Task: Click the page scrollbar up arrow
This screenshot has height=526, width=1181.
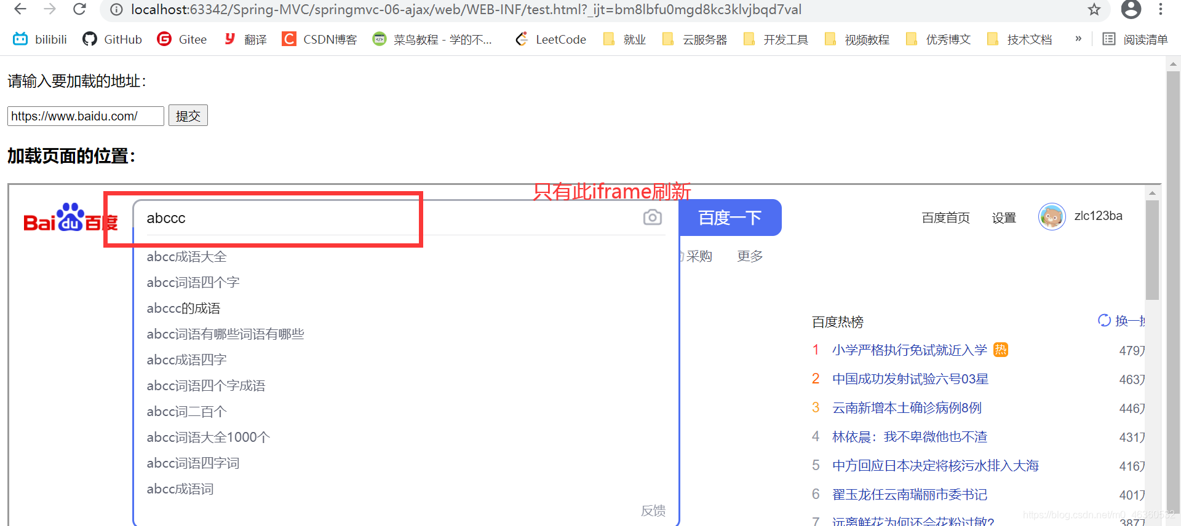Action: 1173,63
